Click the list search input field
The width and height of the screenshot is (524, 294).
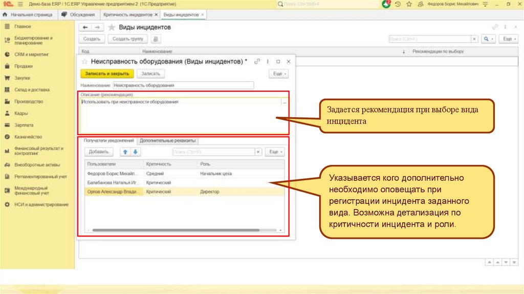point(430,39)
